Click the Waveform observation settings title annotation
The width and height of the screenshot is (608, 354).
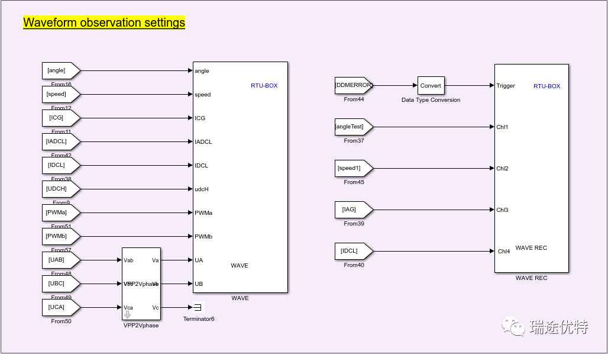[104, 23]
